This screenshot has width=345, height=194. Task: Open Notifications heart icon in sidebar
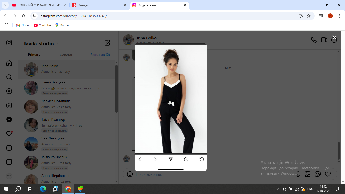tap(9, 134)
